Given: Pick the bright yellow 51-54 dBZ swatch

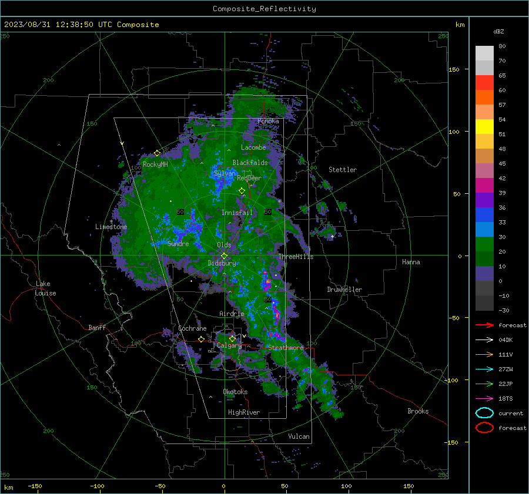Looking at the screenshot, I should [x=484, y=127].
